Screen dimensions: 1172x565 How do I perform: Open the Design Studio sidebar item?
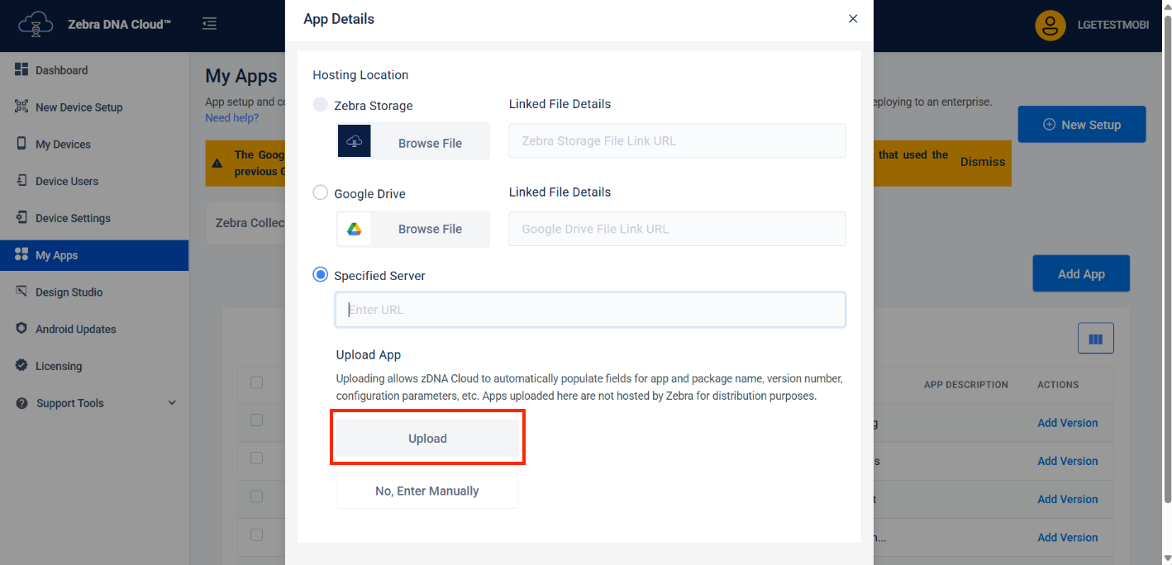pos(69,292)
